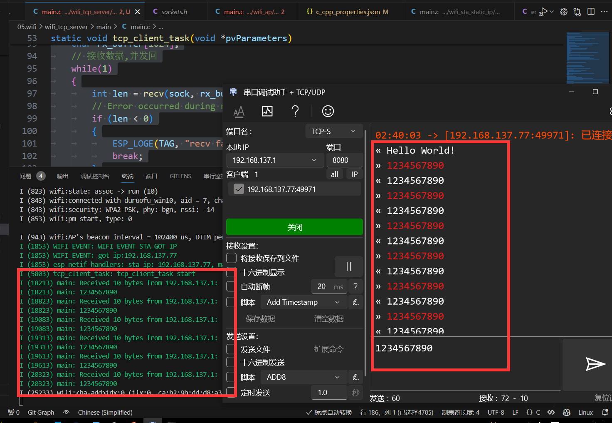Uncheck client 192.168.137.77:49971

point(239,189)
